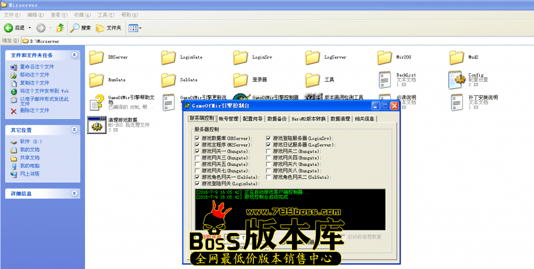The height and width of the screenshot is (269, 534).
Task: Enable 游戏网关二 (Rungate) checkbox
Action: pyautogui.click(x=269, y=151)
